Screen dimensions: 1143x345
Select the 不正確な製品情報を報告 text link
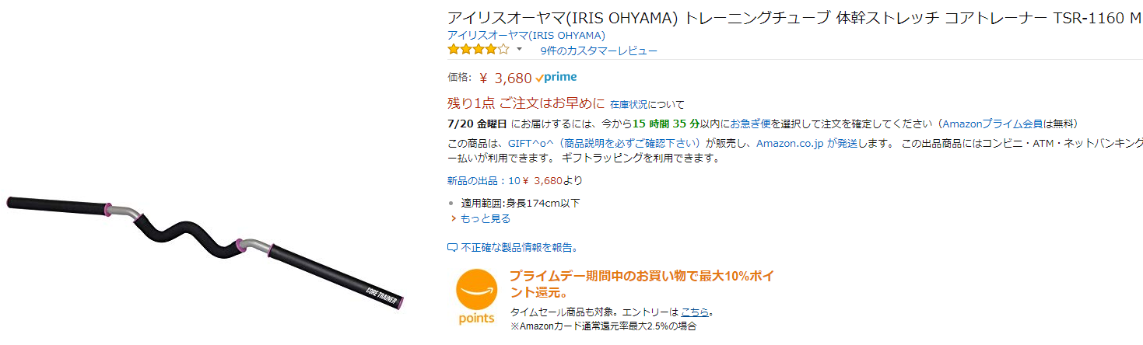coord(517,248)
